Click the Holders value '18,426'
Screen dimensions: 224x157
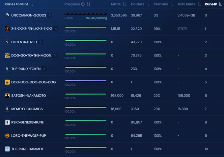point(136,96)
